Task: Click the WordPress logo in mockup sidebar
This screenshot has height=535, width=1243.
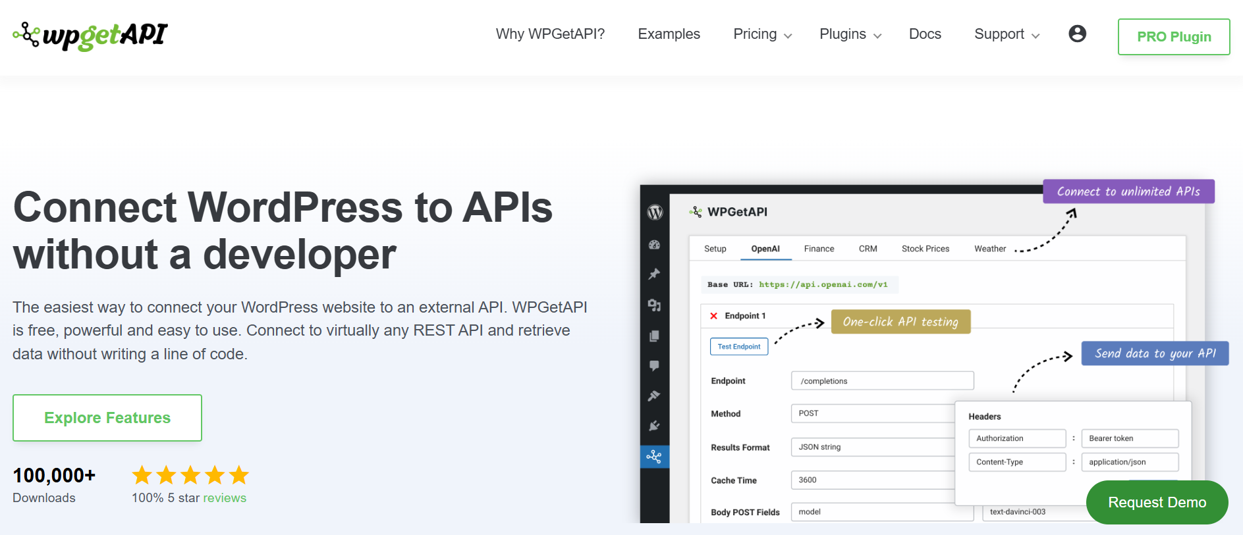Action: point(655,213)
